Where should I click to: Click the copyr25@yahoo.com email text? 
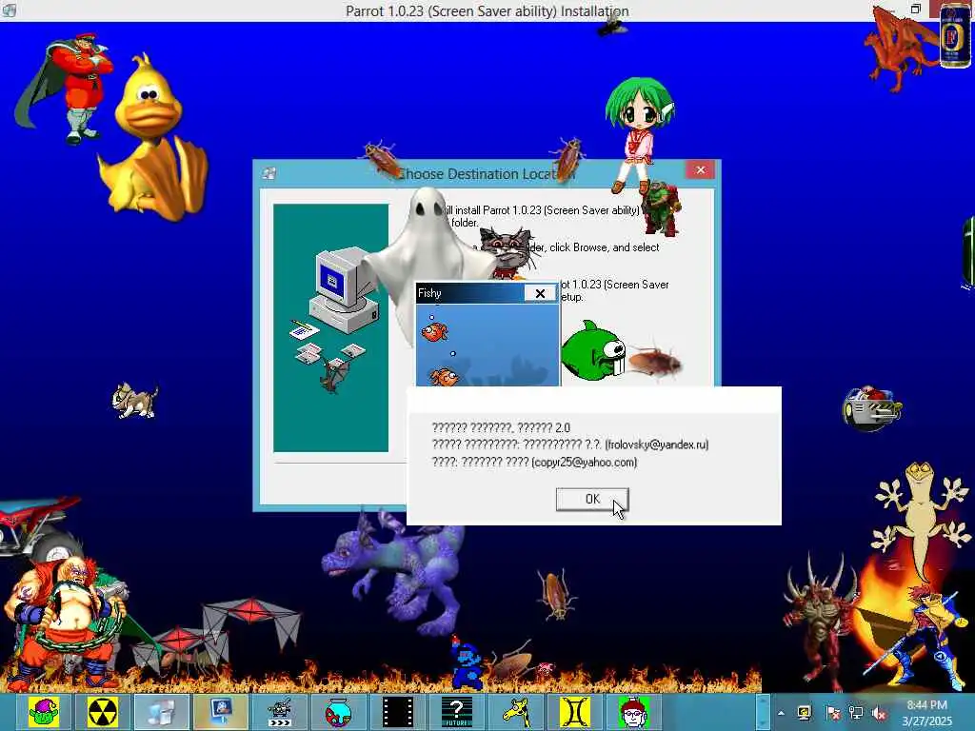pyautogui.click(x=585, y=463)
